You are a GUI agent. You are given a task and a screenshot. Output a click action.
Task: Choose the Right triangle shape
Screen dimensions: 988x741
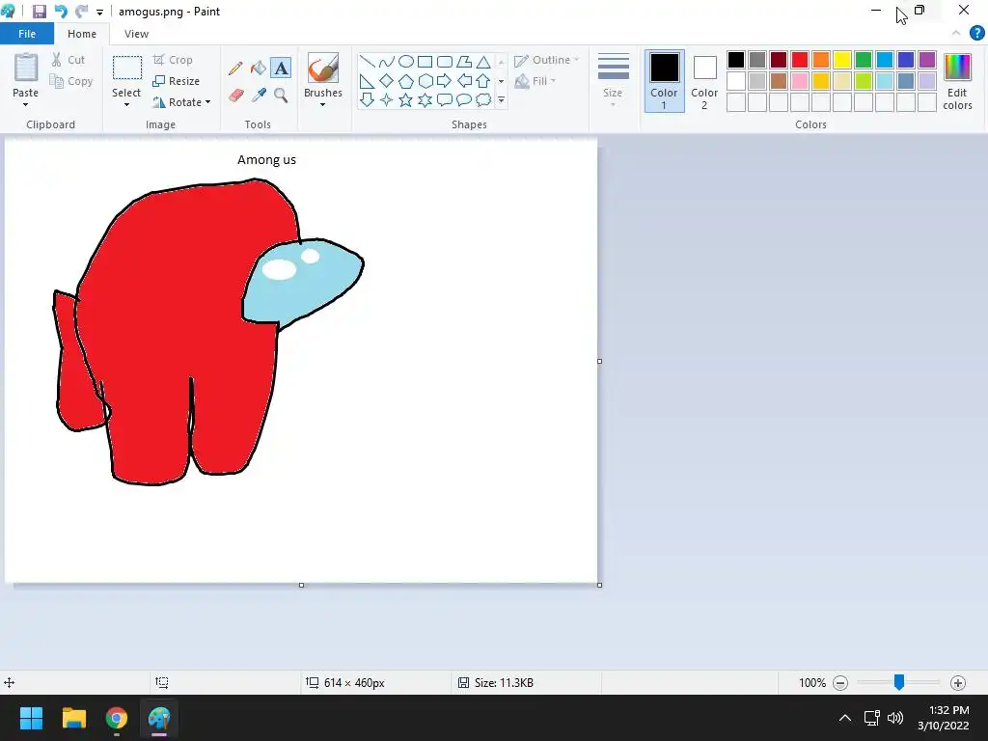point(367,81)
